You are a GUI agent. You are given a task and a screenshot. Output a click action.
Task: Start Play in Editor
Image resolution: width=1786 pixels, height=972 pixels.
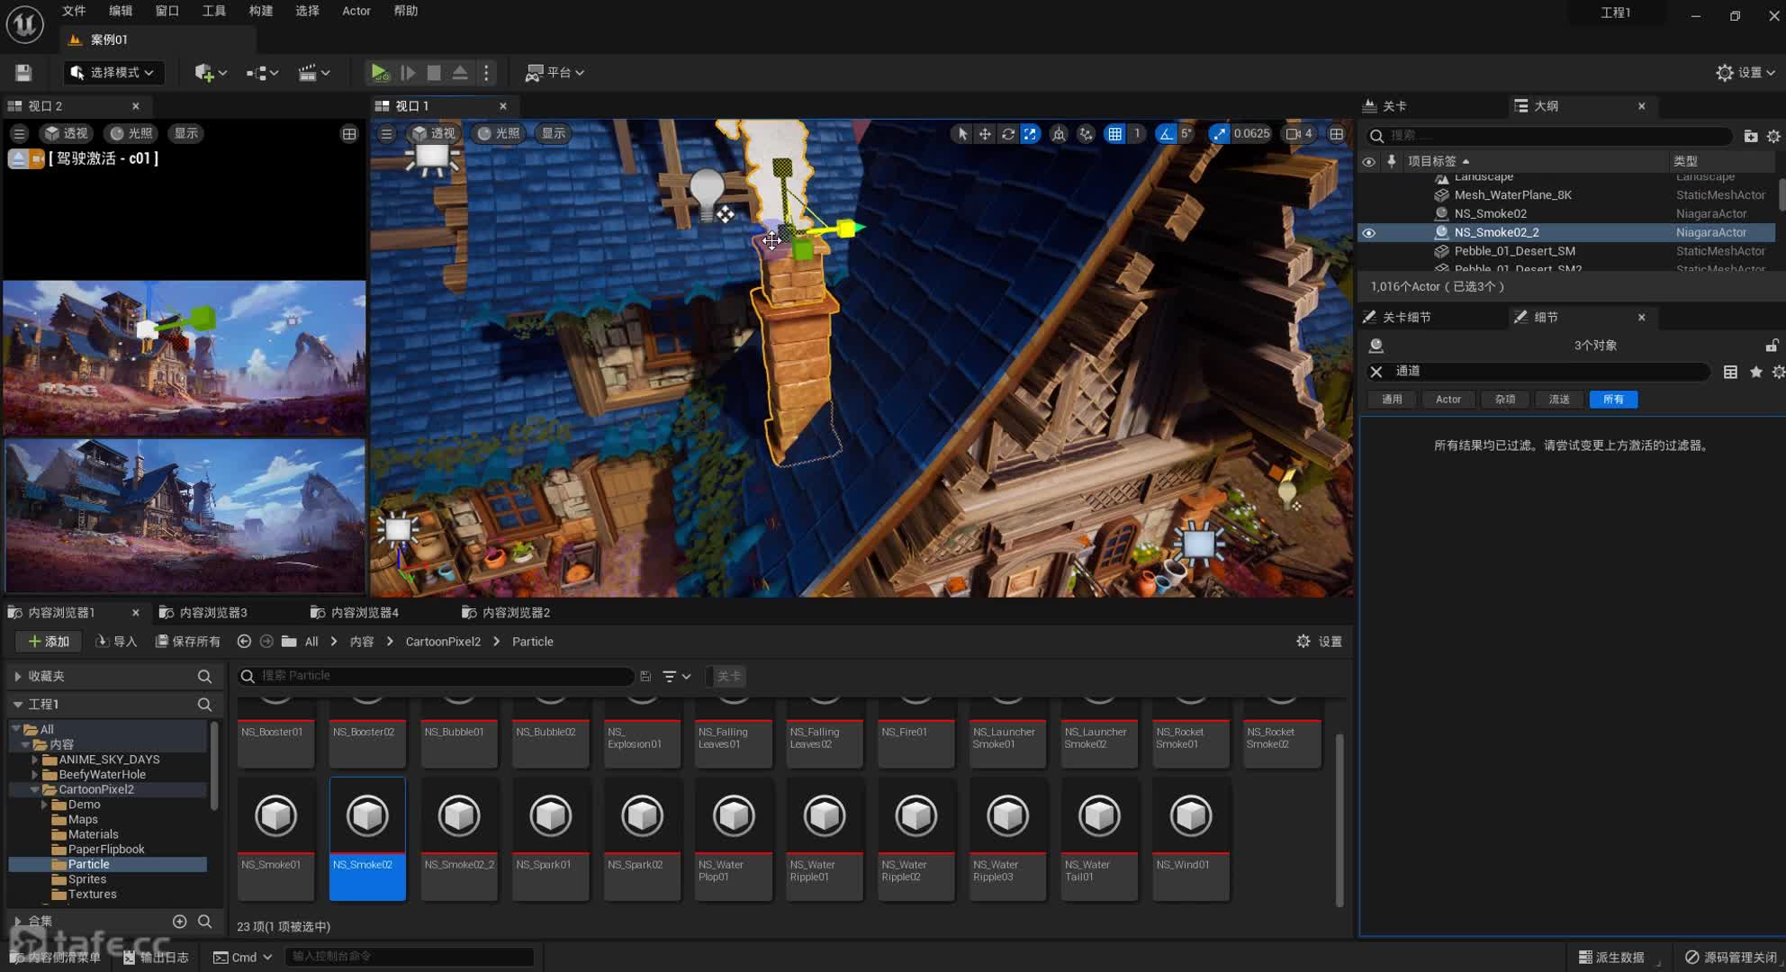[379, 73]
